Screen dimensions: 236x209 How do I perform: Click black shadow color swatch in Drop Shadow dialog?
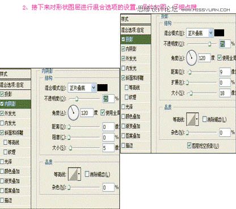click(220, 33)
